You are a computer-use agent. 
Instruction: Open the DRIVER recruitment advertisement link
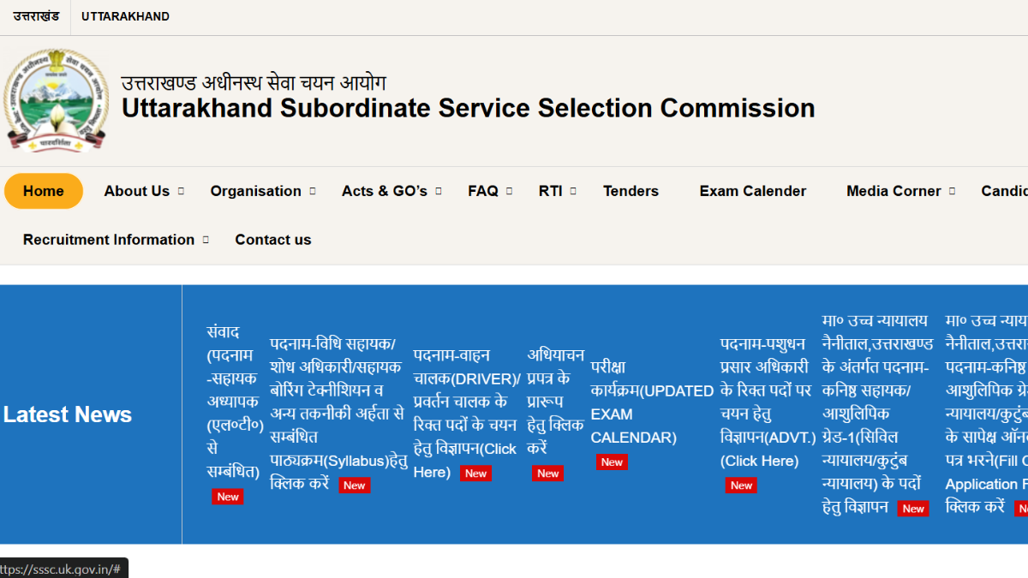[467, 414]
